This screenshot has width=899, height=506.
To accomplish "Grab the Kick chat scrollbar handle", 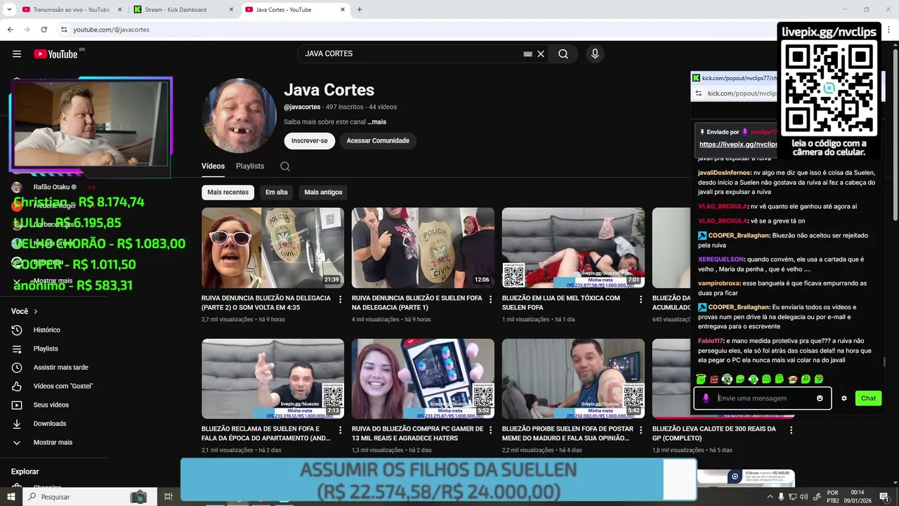I will click(884, 363).
